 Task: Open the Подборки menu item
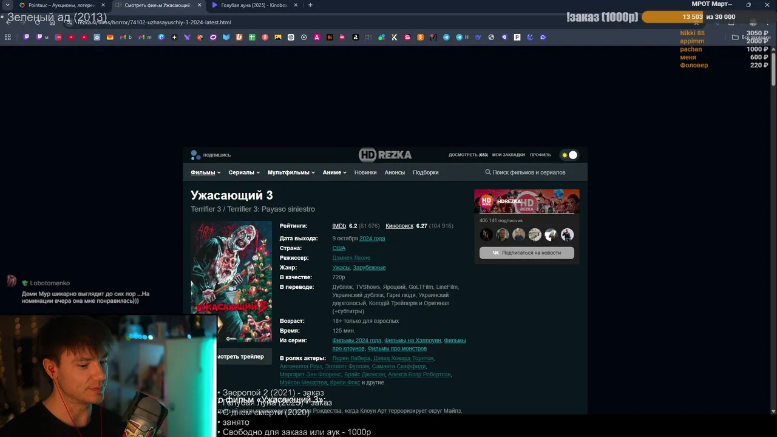point(426,172)
